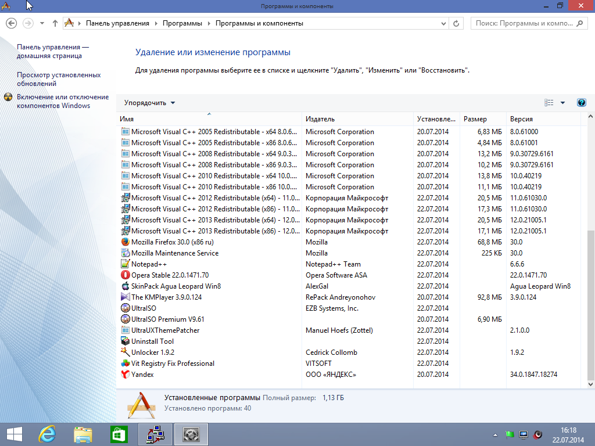Select The KMPlayer icon
Viewport: 595px width, 446px height.
(x=126, y=297)
